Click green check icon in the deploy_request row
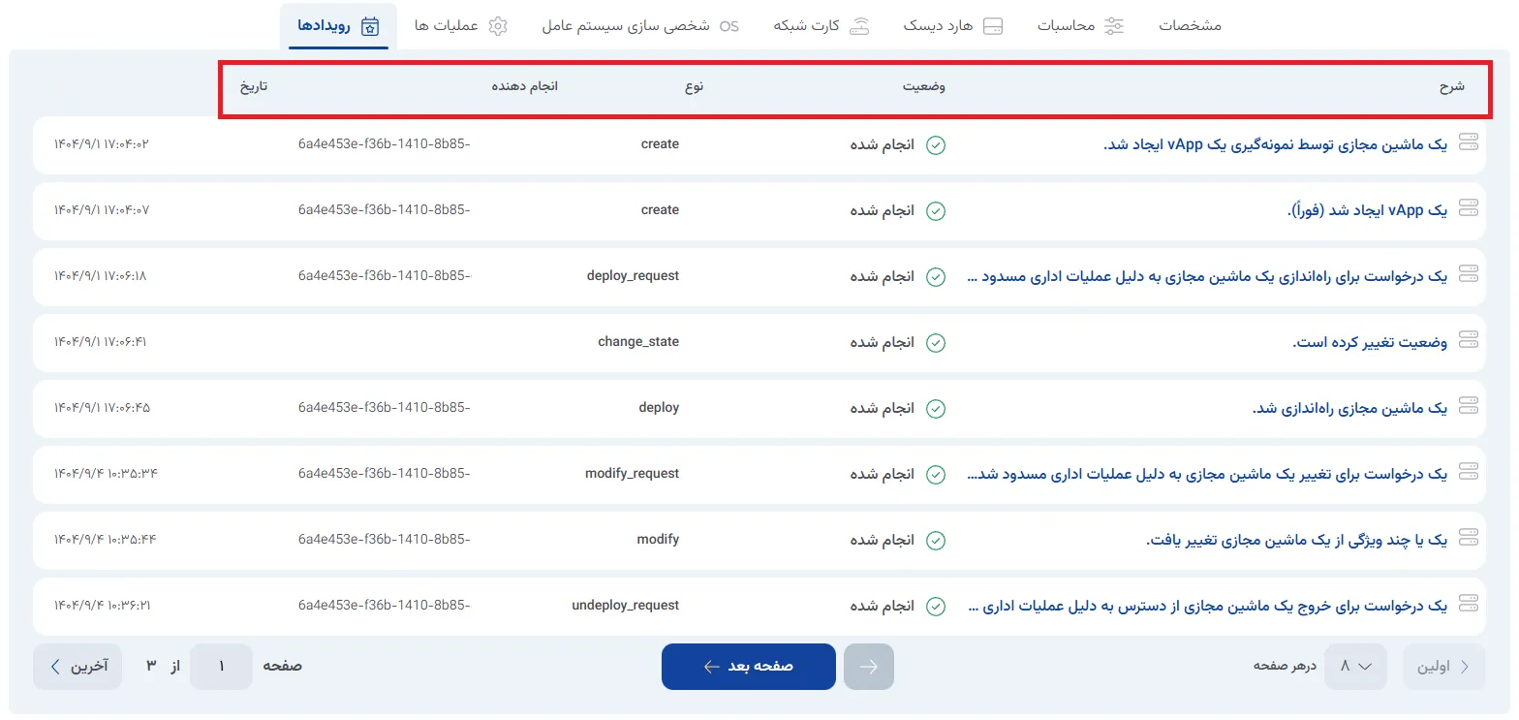This screenshot has width=1519, height=720. 936,277
